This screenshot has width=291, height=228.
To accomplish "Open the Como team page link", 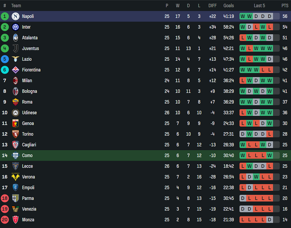I will point(27,156).
